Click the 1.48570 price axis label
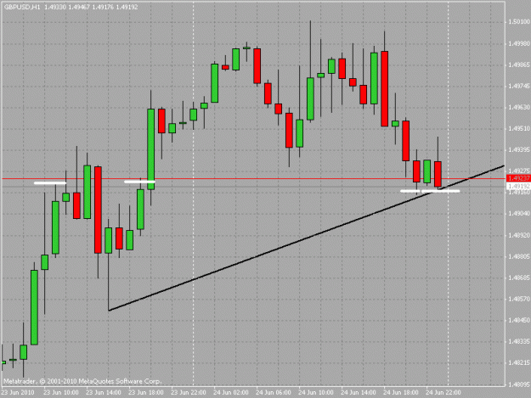 coord(519,299)
